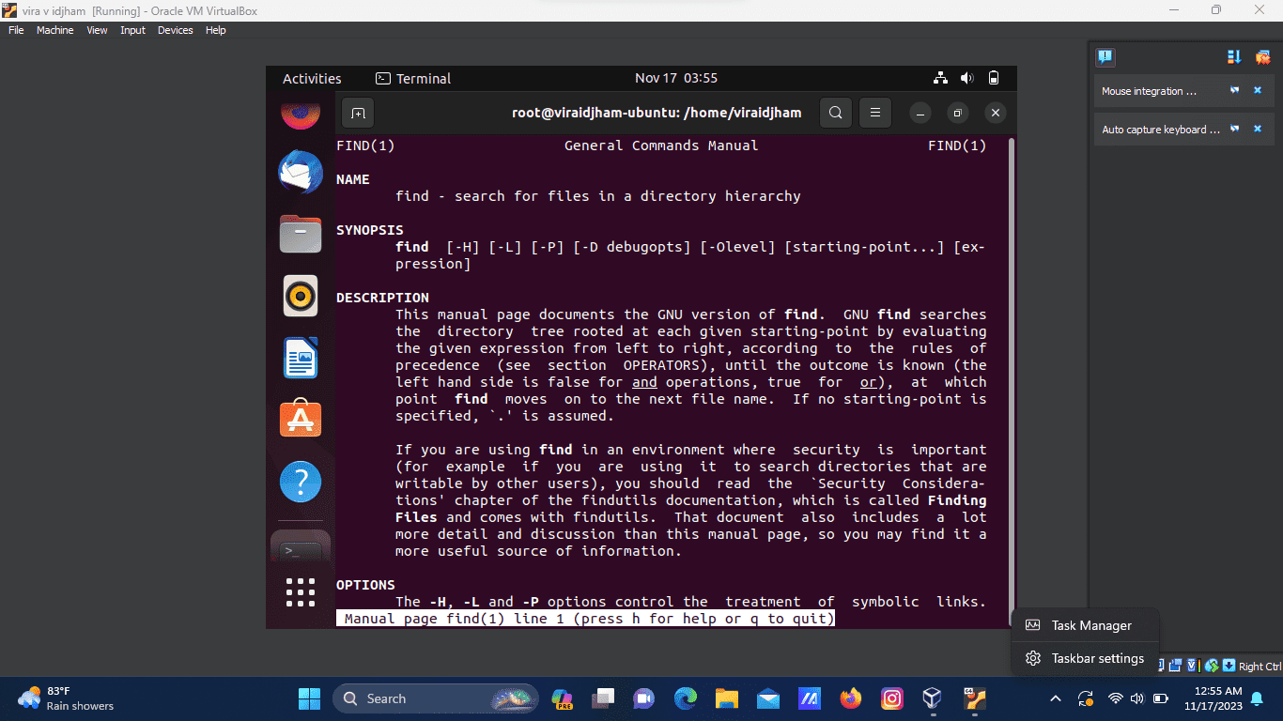Viewport: 1283px width, 721px height.
Task: Choose Taskbar settings from context menu
Action: click(x=1085, y=658)
